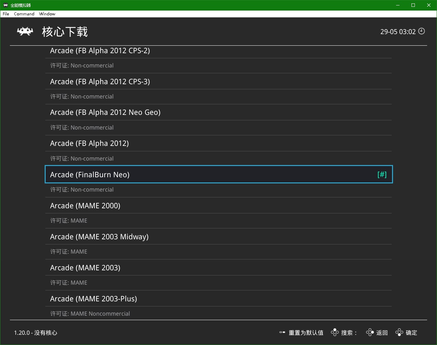Click the 29-05 03:02 date time text
437x345 pixels.
point(398,32)
